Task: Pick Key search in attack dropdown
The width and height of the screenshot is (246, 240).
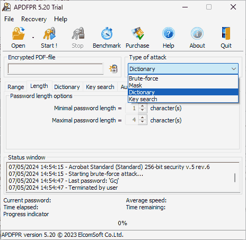Action: (183, 99)
